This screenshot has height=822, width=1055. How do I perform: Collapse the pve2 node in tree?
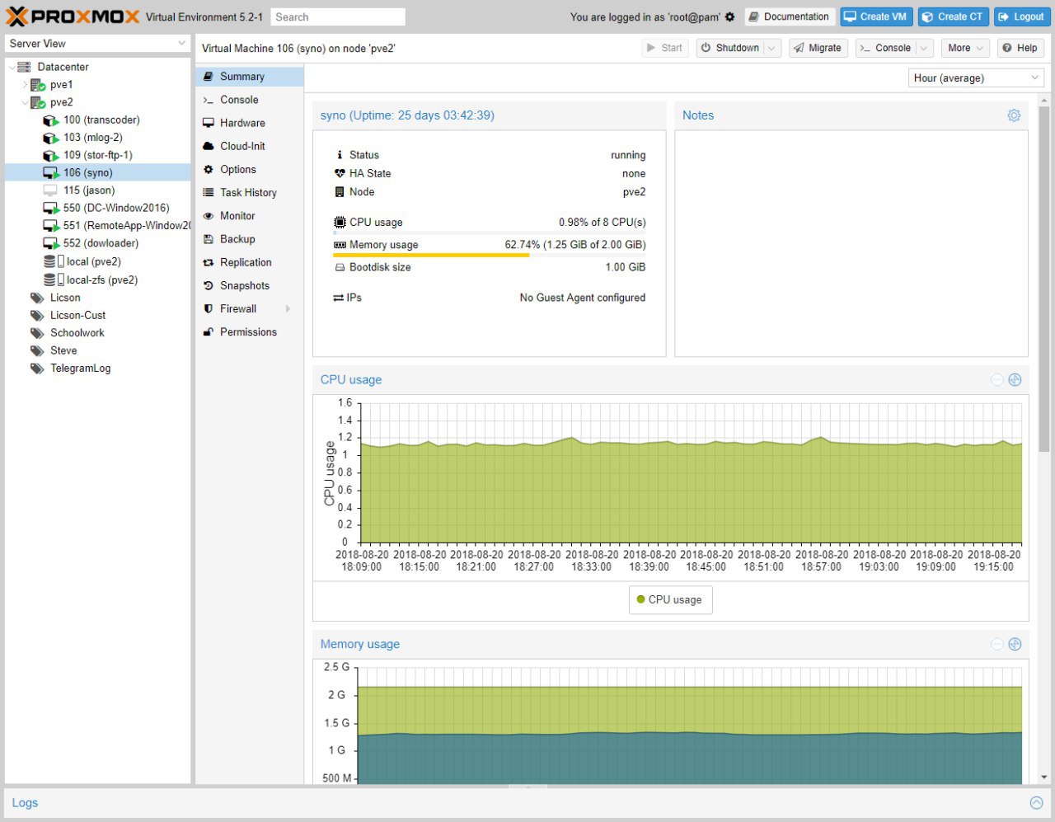25,102
